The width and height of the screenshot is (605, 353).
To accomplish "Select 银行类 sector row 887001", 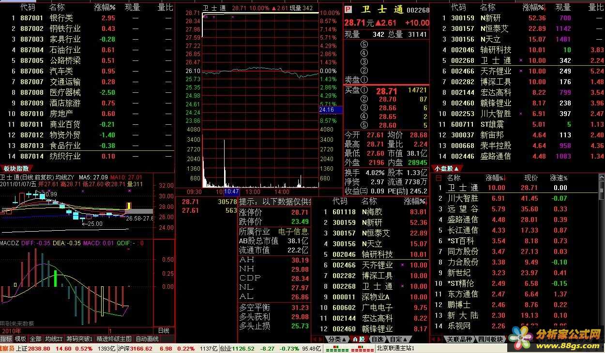I will pyautogui.click(x=87, y=18).
